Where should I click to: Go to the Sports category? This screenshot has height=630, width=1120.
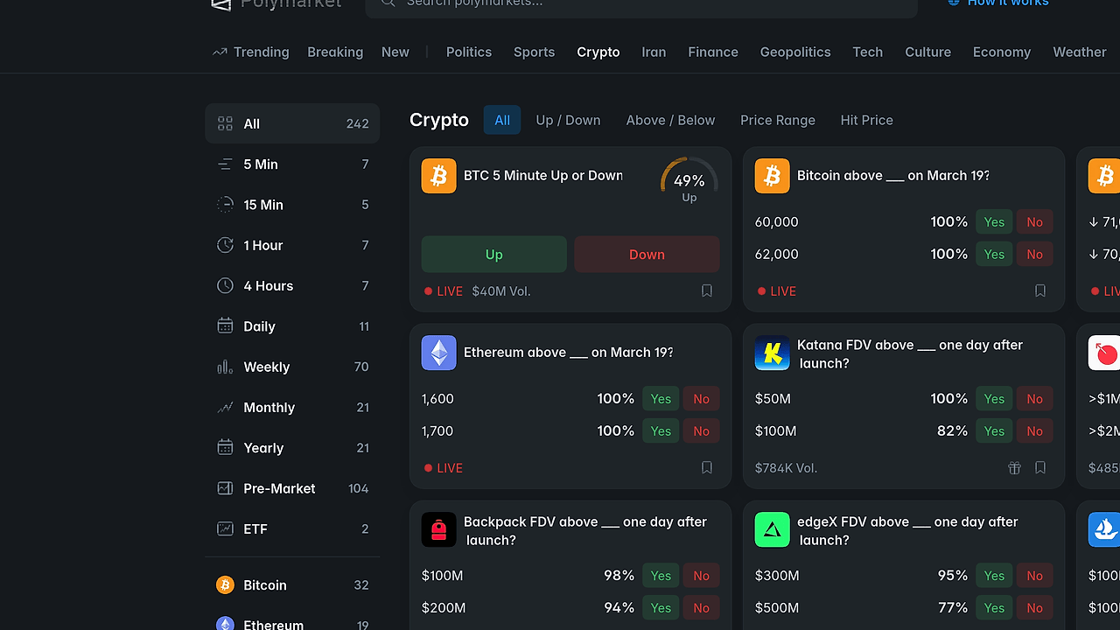click(535, 52)
